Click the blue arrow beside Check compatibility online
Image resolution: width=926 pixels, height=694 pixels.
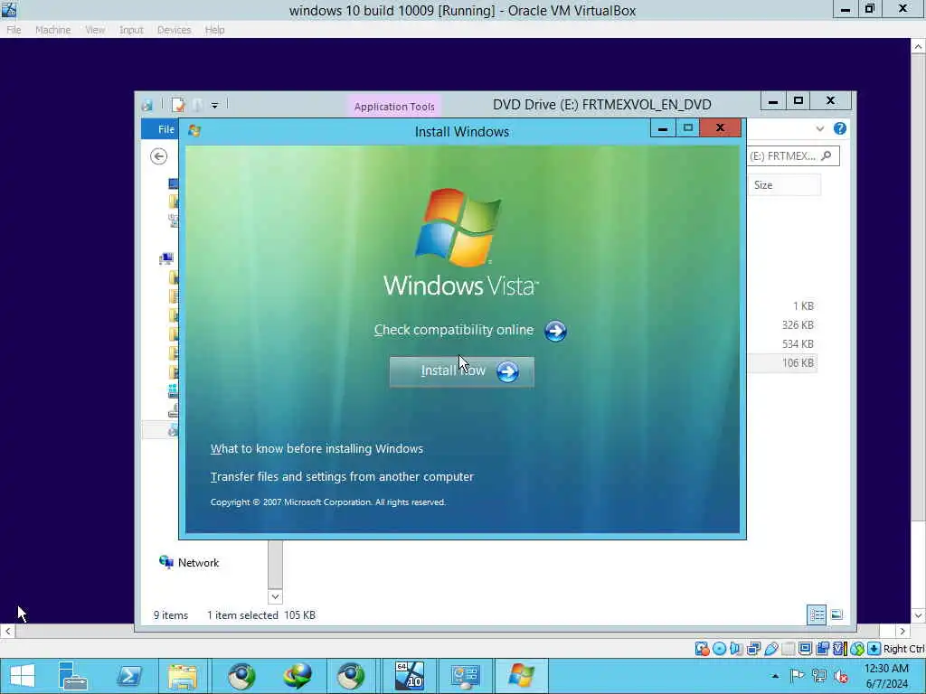555,331
